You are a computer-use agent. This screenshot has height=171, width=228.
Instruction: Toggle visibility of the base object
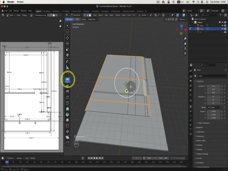[x=223, y=26]
